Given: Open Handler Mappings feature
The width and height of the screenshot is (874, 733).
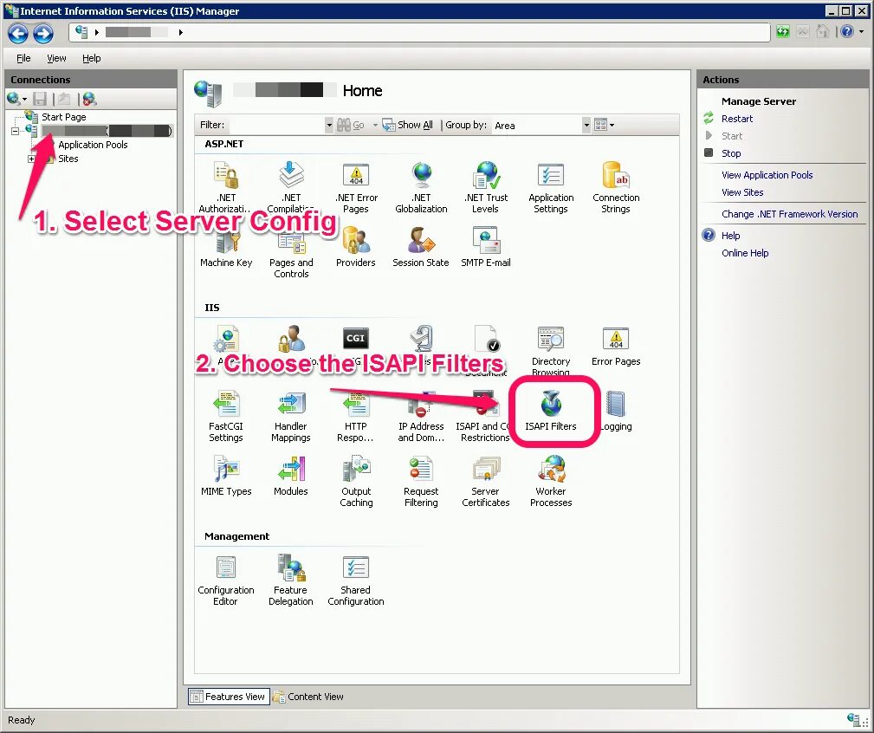Looking at the screenshot, I should 290,417.
